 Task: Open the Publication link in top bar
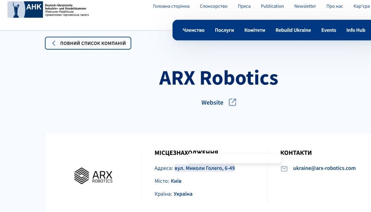pyautogui.click(x=272, y=6)
